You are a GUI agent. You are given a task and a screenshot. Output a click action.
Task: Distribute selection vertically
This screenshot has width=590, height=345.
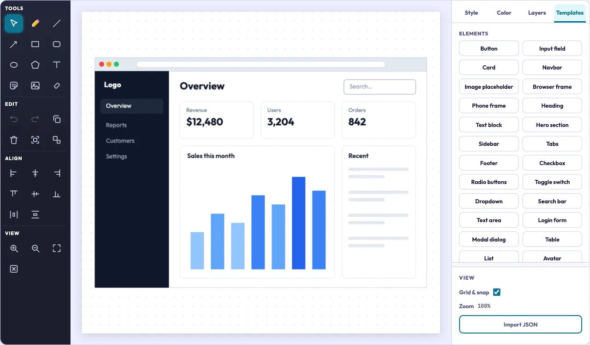coord(35,215)
